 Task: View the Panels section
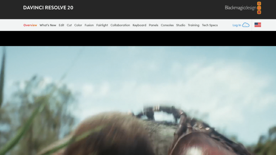click(153, 25)
